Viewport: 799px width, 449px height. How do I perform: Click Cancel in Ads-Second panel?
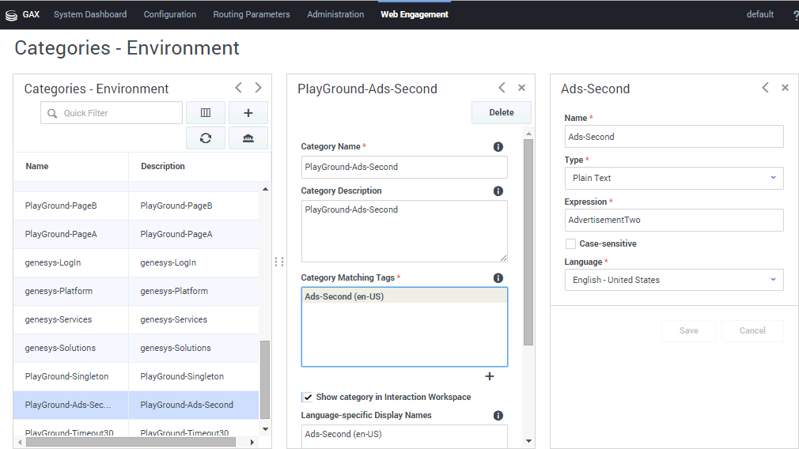(x=752, y=330)
